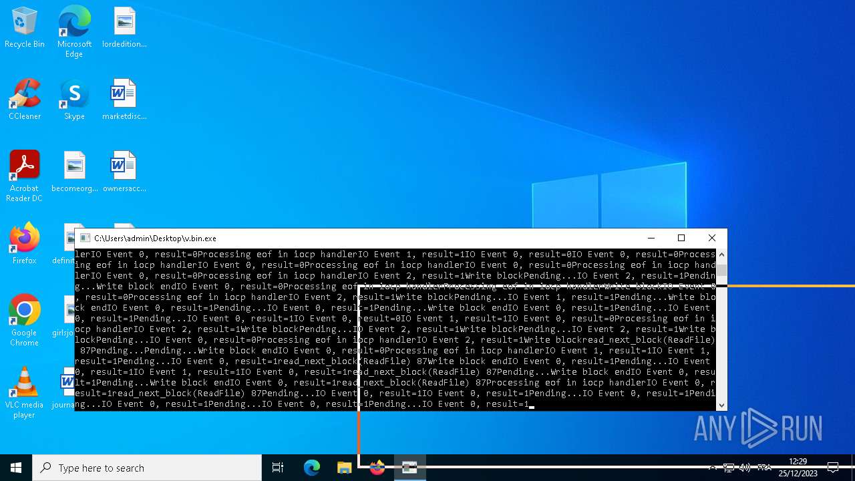The width and height of the screenshot is (855, 481).
Task: Click the volume icon in system tray
Action: tap(745, 468)
